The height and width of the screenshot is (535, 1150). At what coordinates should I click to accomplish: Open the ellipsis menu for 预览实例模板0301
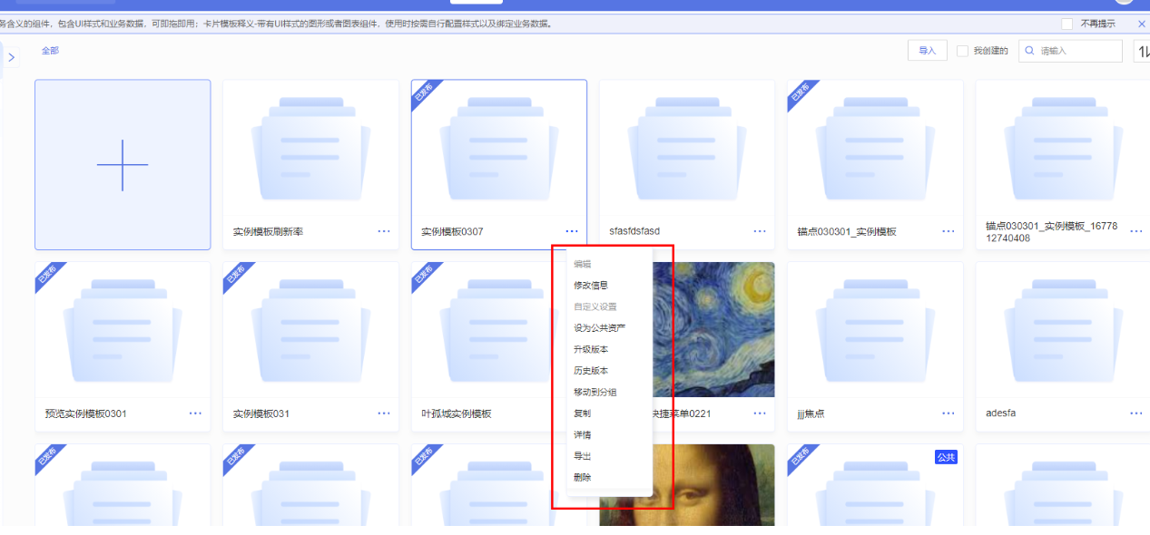(x=196, y=413)
